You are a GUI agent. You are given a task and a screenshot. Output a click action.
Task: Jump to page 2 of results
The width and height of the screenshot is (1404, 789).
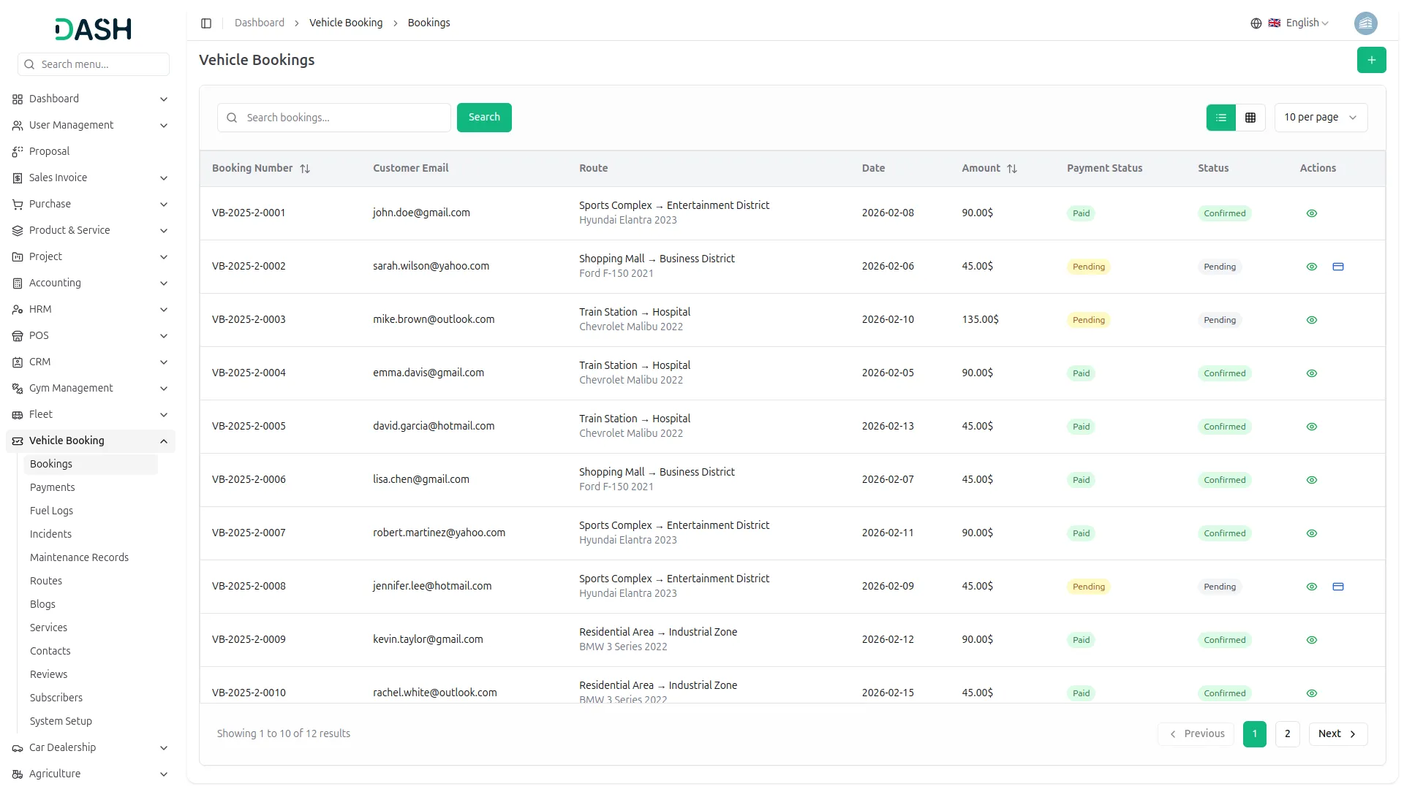1287,734
